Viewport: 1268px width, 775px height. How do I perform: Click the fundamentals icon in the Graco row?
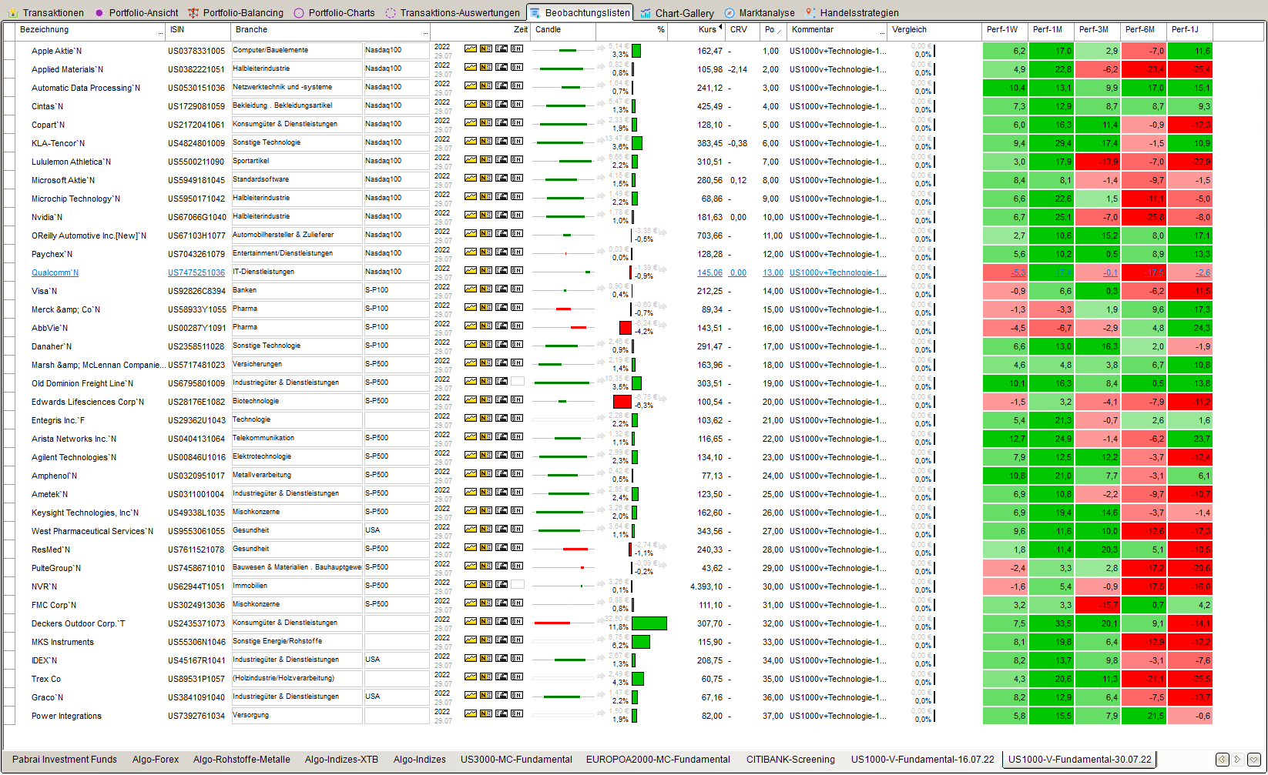click(501, 695)
